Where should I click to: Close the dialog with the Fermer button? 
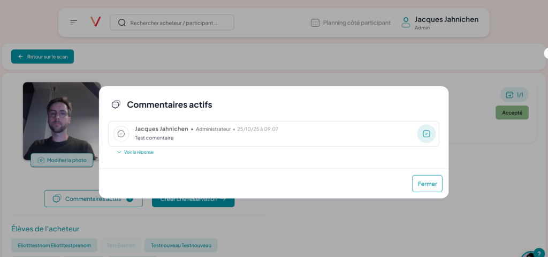click(427, 184)
